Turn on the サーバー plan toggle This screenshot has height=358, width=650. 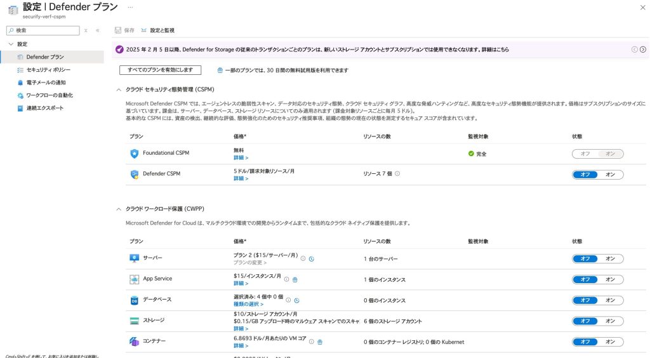[610, 258]
